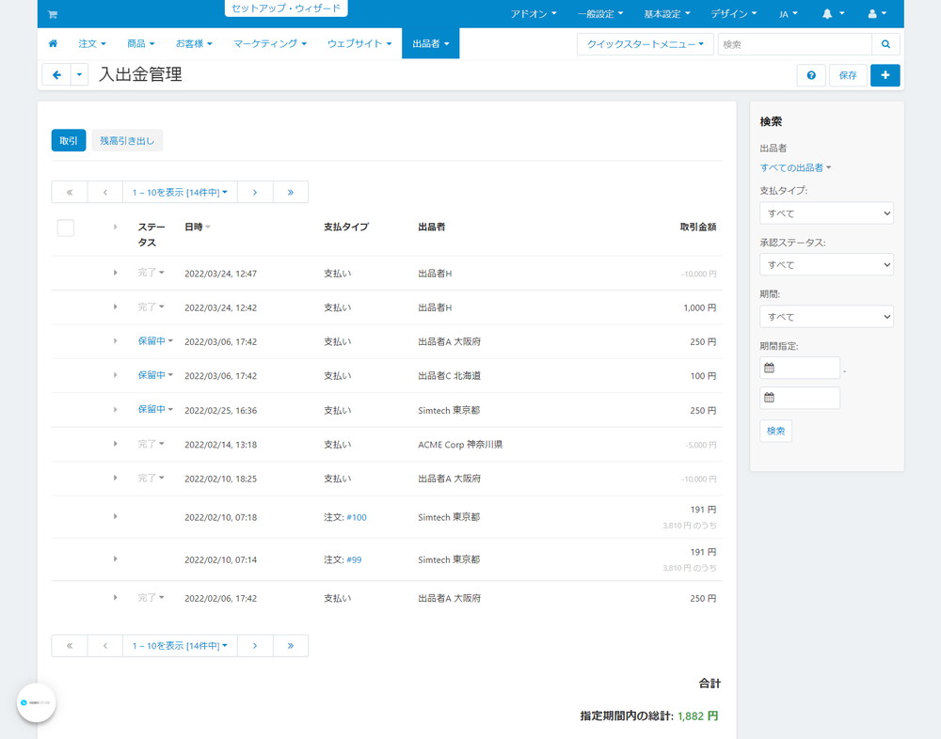Click the back arrow button
Viewport: 941px width, 739px height.
57,75
